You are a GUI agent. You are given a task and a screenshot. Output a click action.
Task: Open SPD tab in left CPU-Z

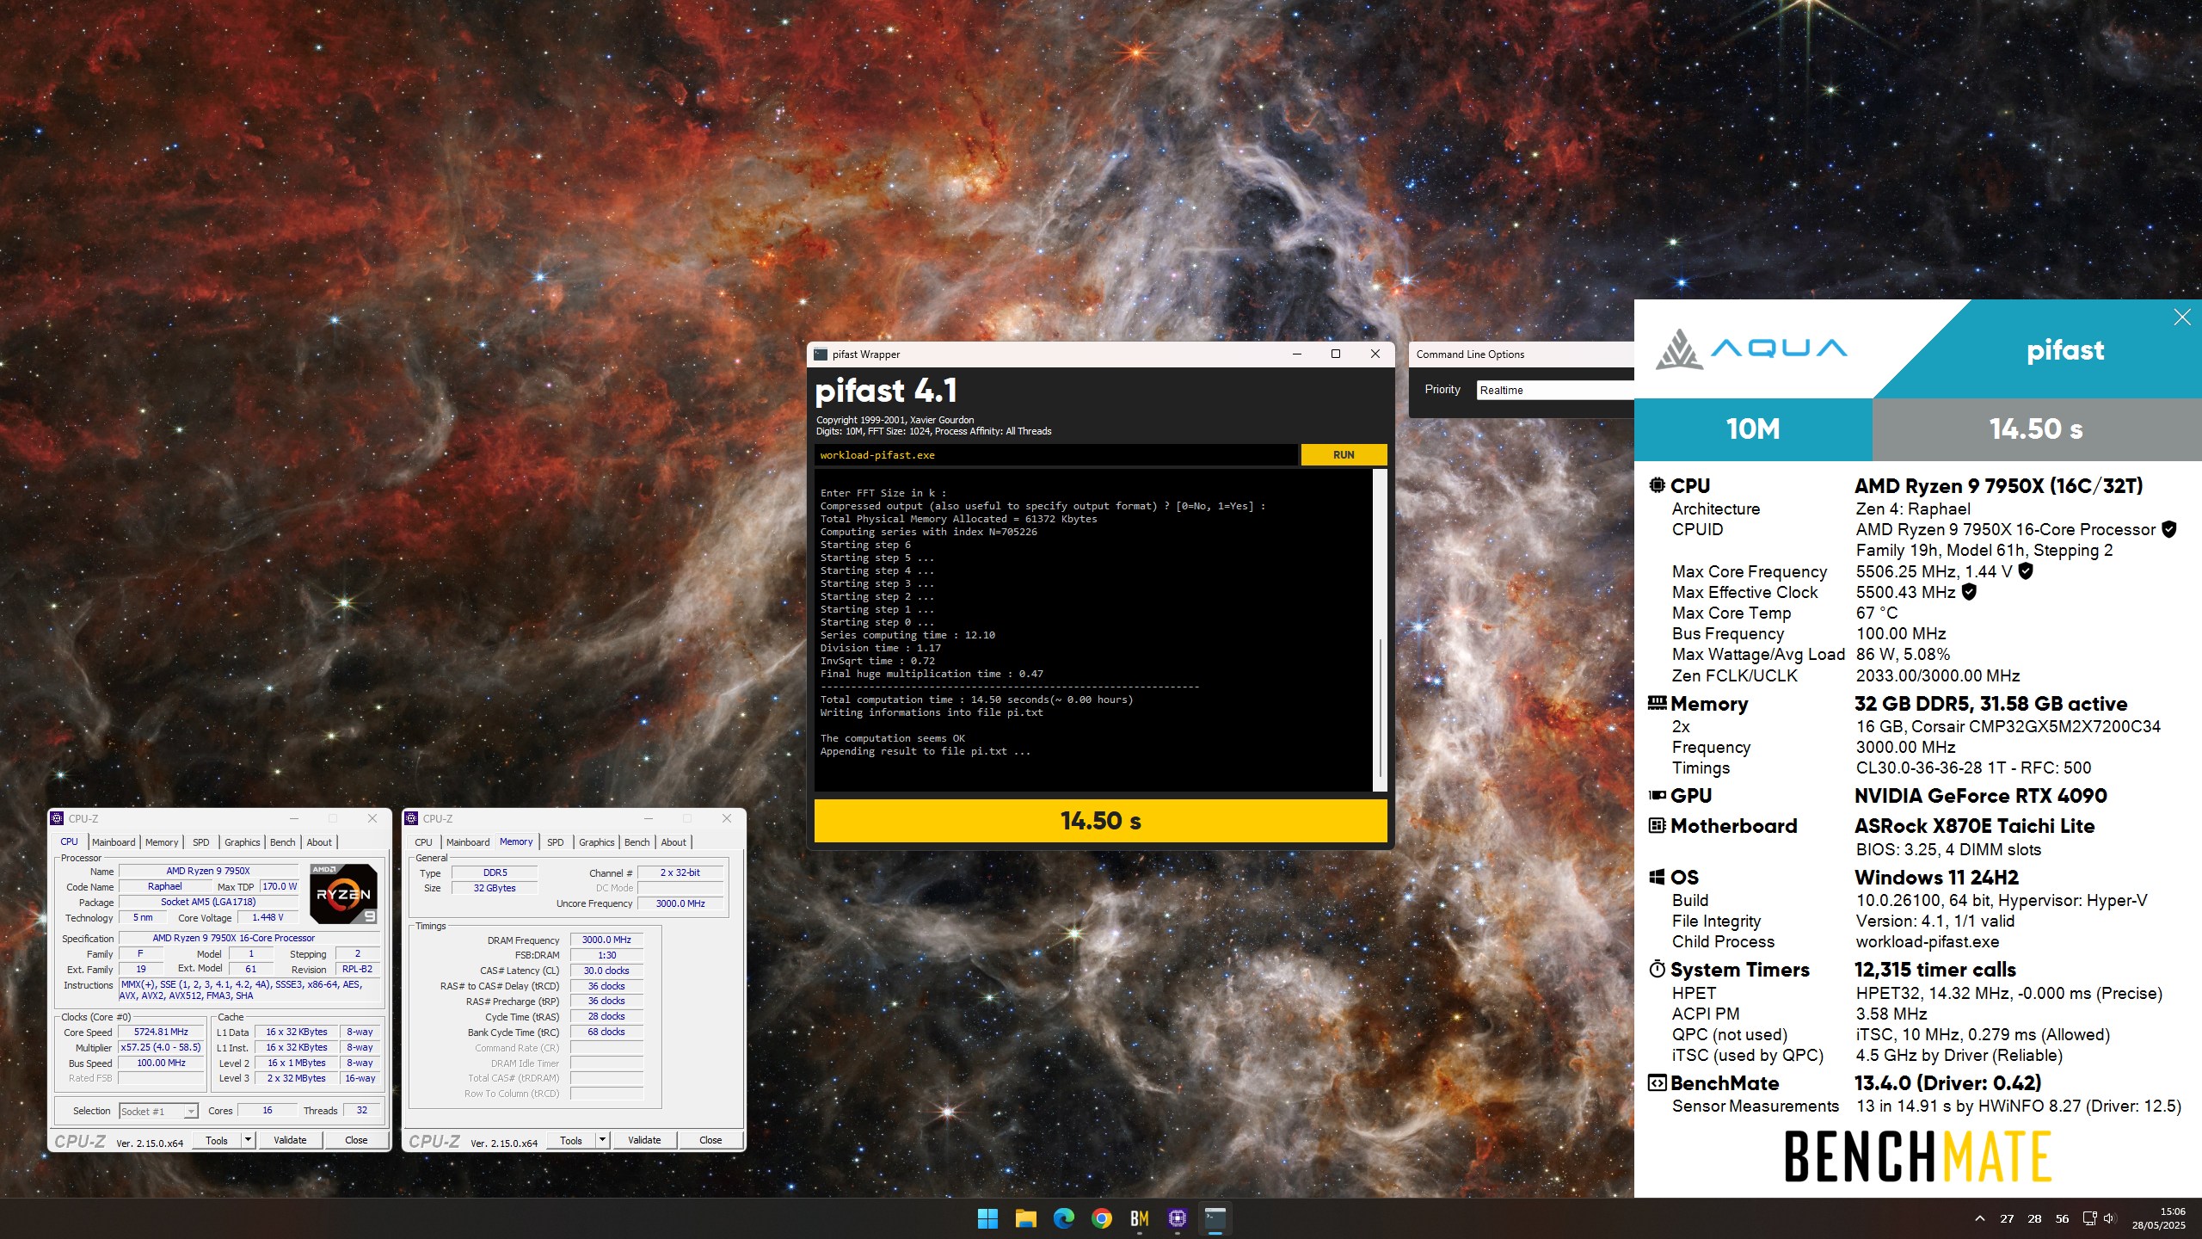click(201, 842)
